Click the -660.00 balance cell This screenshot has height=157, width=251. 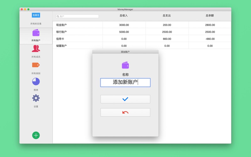point(210,39)
